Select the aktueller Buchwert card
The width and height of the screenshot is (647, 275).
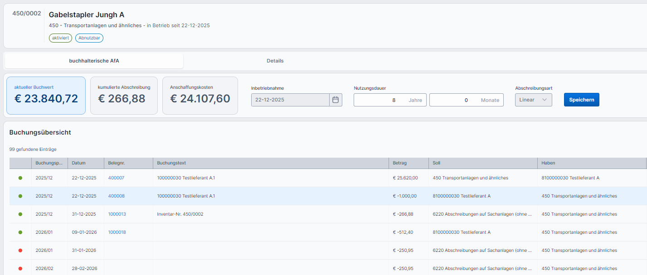click(46, 96)
